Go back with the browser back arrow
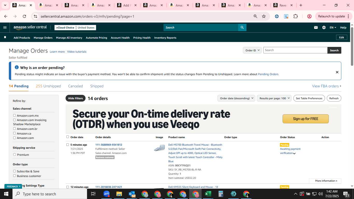The image size is (354, 199). coord(6,16)
